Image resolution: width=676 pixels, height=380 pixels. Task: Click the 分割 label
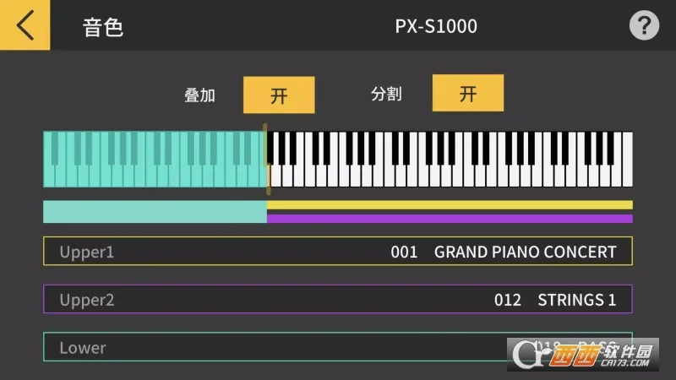386,94
